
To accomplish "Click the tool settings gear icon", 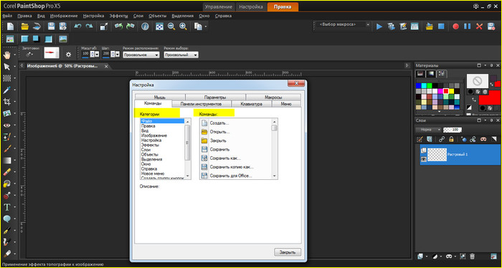I will pos(68,54).
